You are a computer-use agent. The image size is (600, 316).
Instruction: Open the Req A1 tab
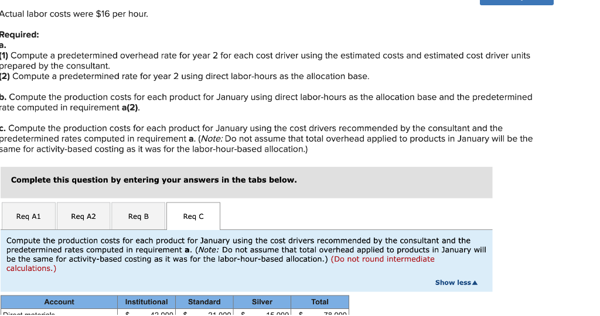[x=29, y=217]
